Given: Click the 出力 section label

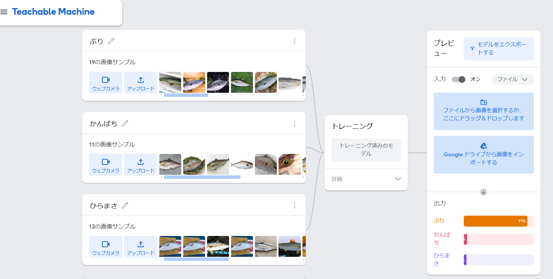Looking at the screenshot, I should click(x=440, y=203).
